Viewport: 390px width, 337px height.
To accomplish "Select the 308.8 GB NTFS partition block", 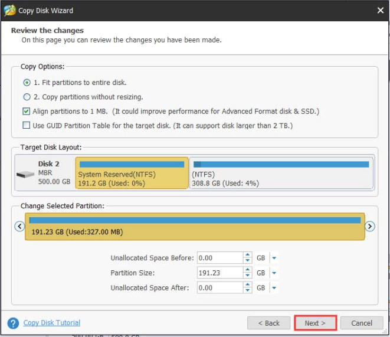I will [x=281, y=174].
